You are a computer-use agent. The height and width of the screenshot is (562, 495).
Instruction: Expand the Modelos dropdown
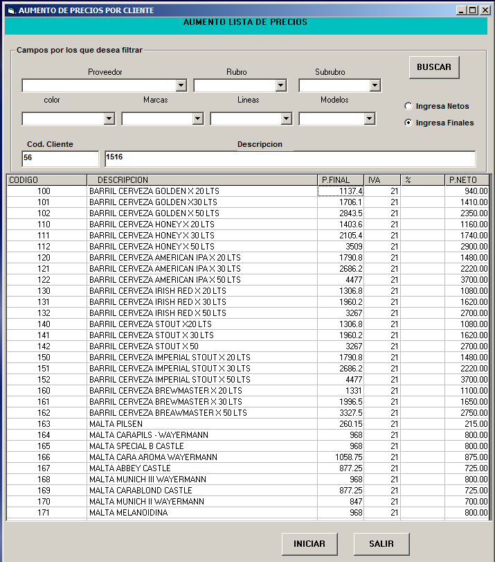(x=369, y=118)
